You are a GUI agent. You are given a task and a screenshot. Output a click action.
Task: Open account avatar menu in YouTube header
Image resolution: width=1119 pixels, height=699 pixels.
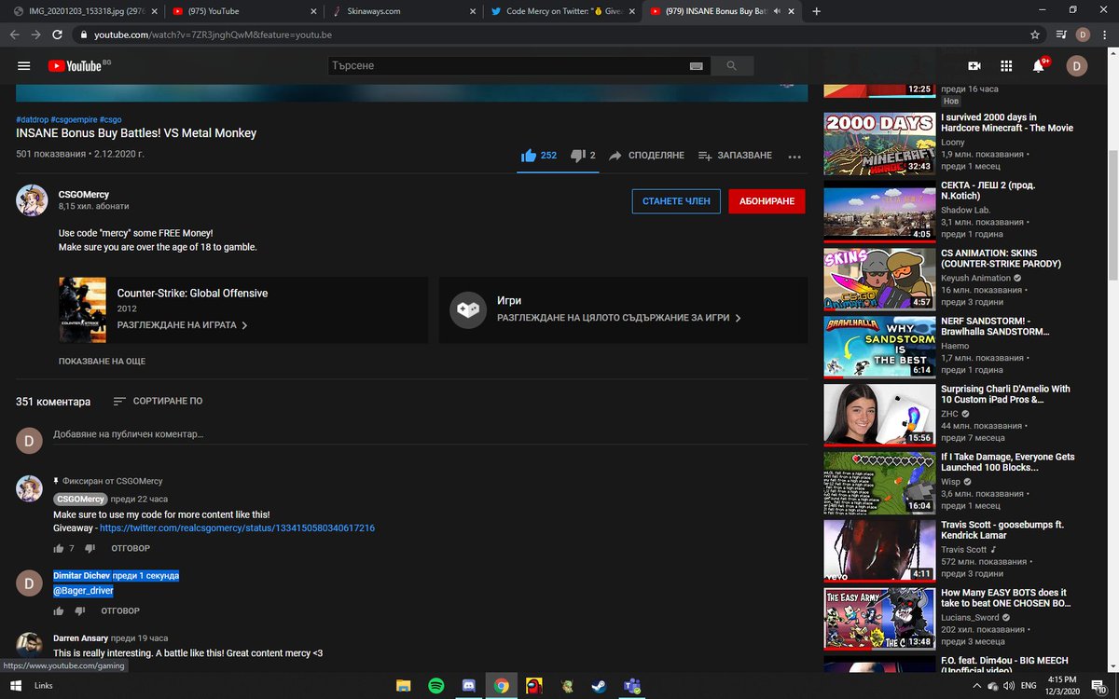[1077, 66]
